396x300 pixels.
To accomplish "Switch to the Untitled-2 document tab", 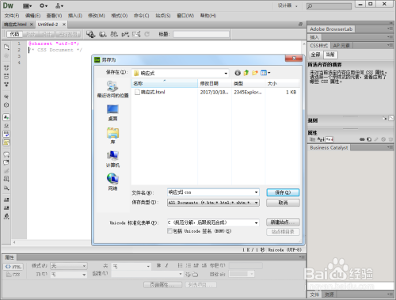I will pyautogui.click(x=48, y=25).
